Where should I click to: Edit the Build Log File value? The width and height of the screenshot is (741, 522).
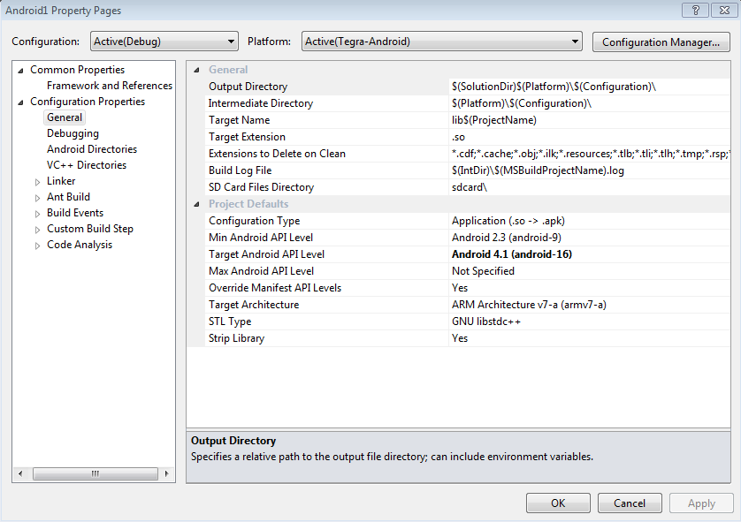(x=589, y=170)
